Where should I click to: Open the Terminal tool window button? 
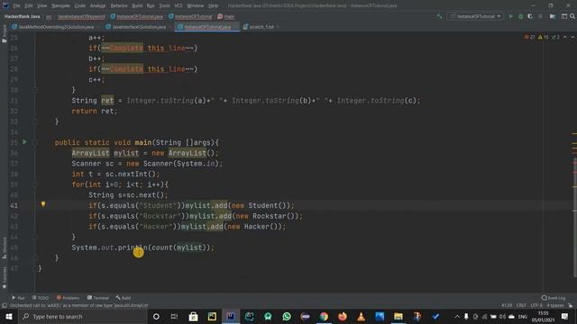pyautogui.click(x=98, y=298)
